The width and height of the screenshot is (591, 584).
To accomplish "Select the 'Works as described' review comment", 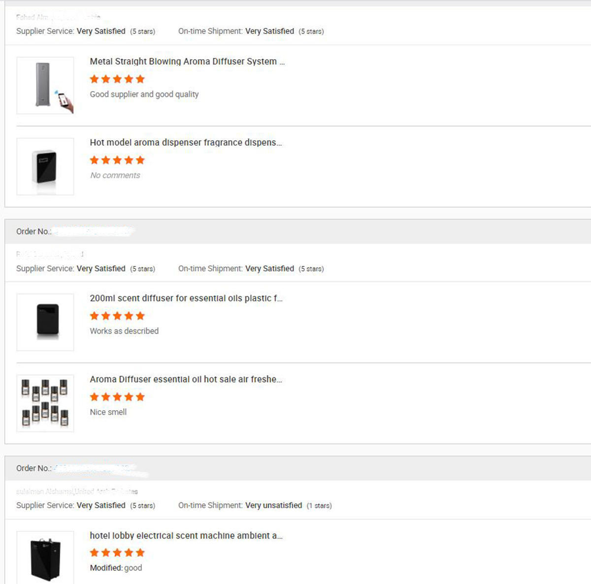I will 124,331.
